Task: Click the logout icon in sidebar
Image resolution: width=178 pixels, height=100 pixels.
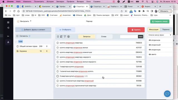Action: [x=8, y=28]
